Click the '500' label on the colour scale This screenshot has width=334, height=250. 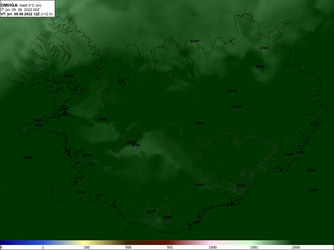tap(128, 247)
